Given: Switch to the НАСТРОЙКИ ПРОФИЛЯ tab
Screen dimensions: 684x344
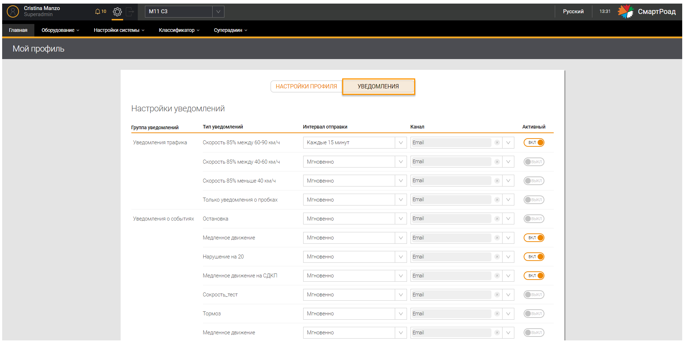Looking at the screenshot, I should tap(306, 86).
